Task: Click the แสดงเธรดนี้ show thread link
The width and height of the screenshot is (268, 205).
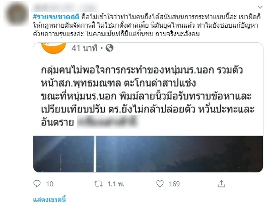Action: [x=49, y=199]
